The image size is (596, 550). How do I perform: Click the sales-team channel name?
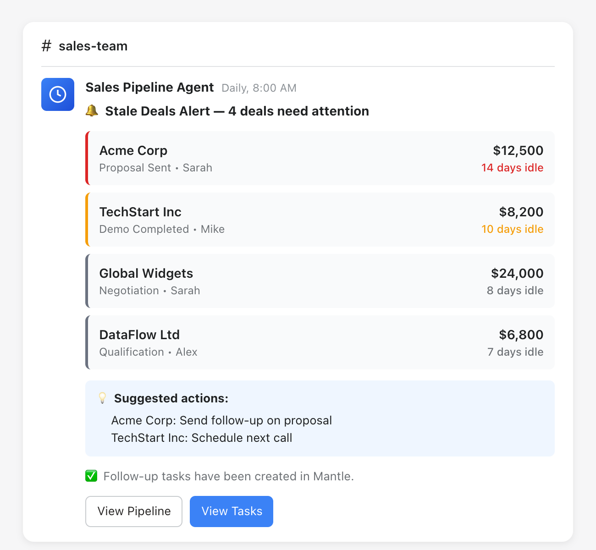[93, 46]
